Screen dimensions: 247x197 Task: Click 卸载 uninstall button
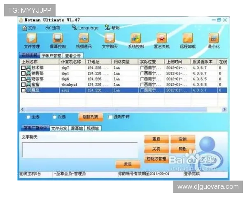point(183,149)
